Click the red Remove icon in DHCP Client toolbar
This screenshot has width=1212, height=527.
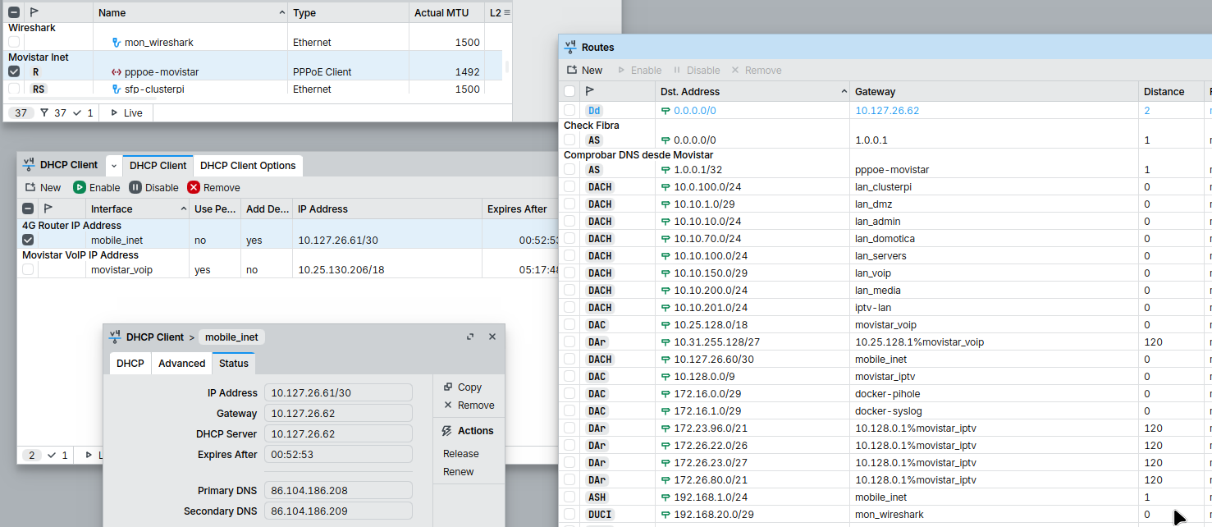[x=194, y=187]
